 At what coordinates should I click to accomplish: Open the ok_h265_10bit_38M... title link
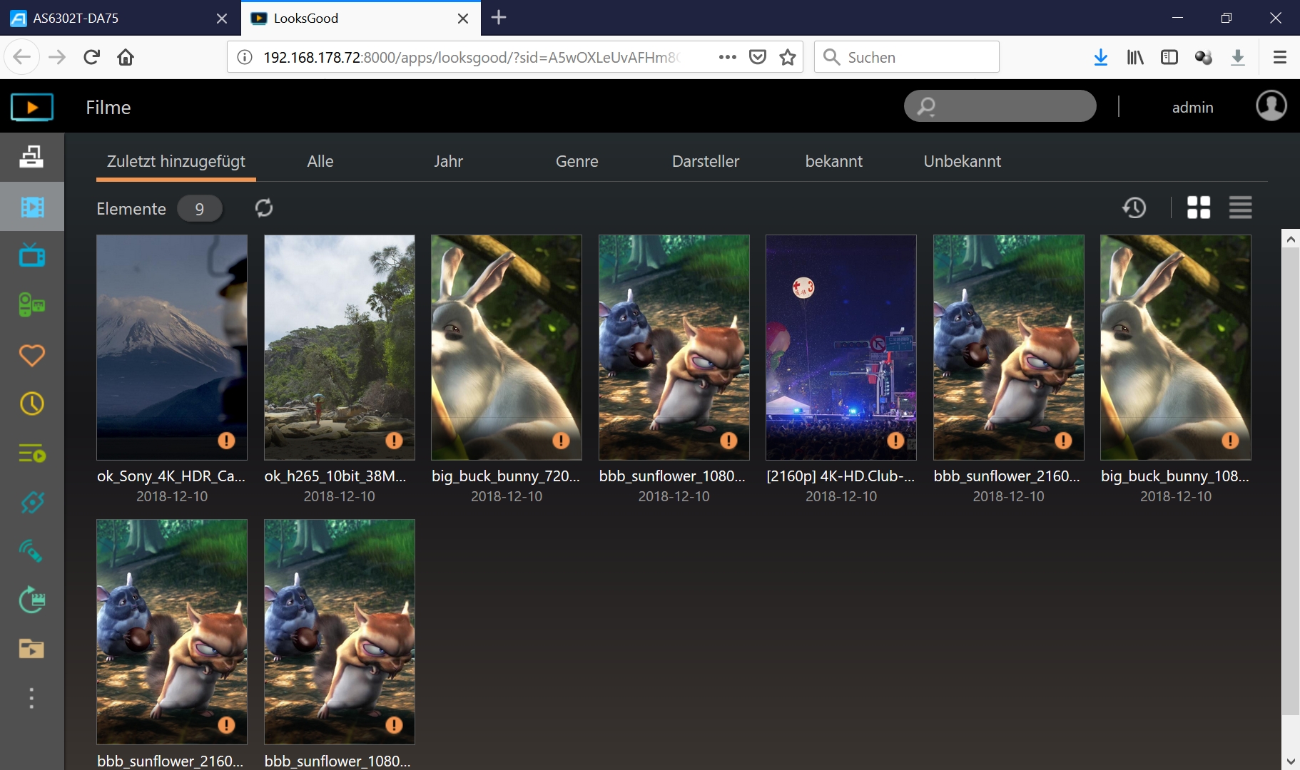(335, 476)
